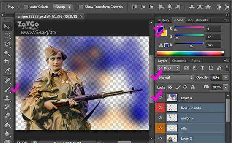Select the Healing Brush tool
Viewport: 232px width, 143px height.
pyautogui.click(x=7, y=81)
